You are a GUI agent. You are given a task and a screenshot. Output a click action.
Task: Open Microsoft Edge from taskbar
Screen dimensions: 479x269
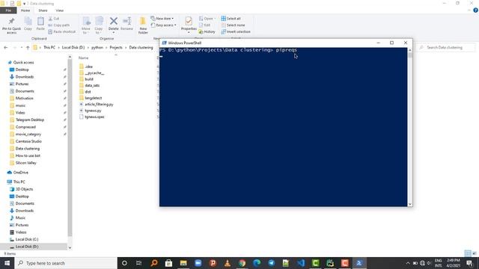[x=257, y=263]
